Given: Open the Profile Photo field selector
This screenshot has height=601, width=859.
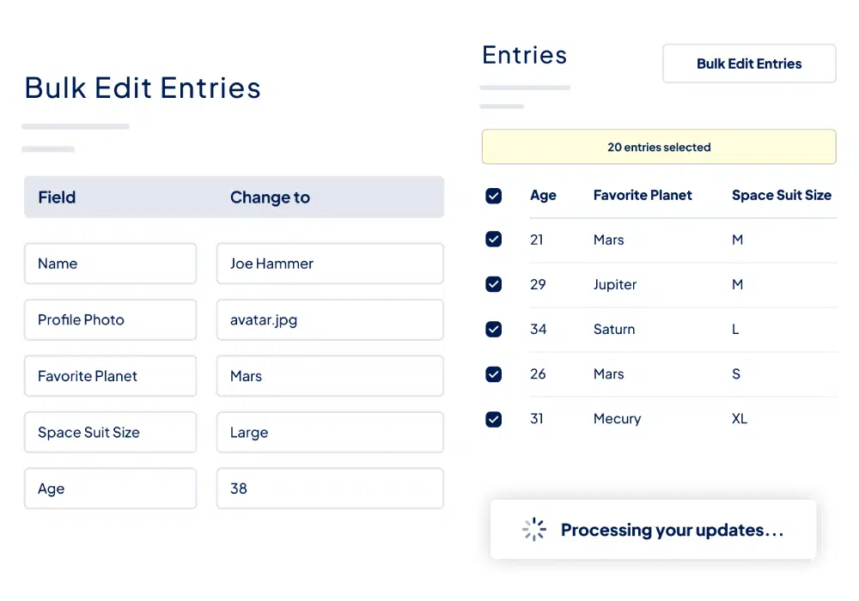Looking at the screenshot, I should click(x=110, y=320).
